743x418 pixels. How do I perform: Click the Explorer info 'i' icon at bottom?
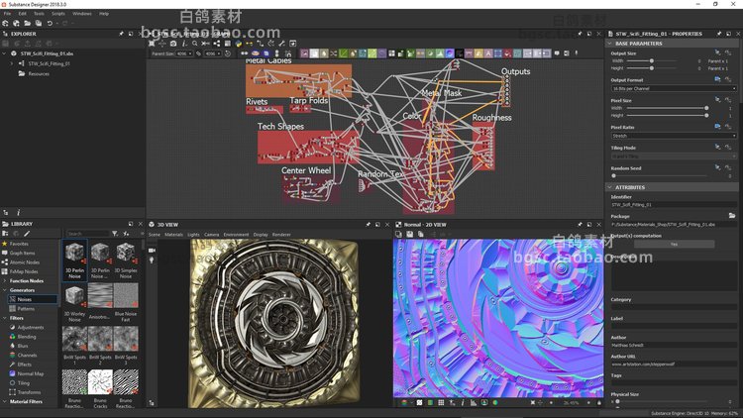point(19,213)
